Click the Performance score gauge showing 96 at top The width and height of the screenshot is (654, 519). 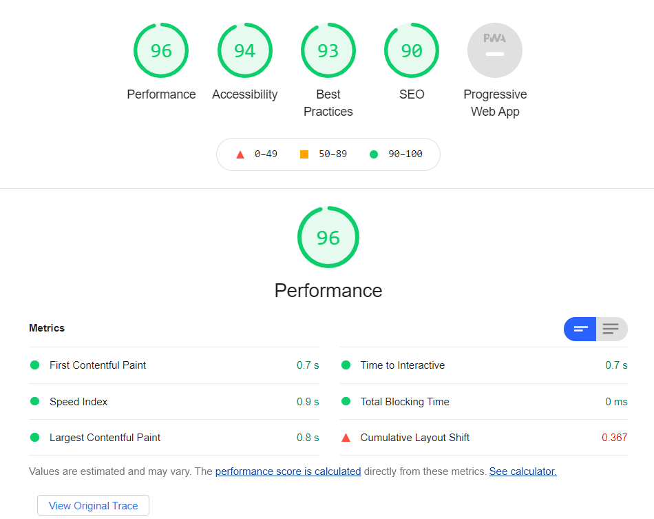click(x=161, y=50)
